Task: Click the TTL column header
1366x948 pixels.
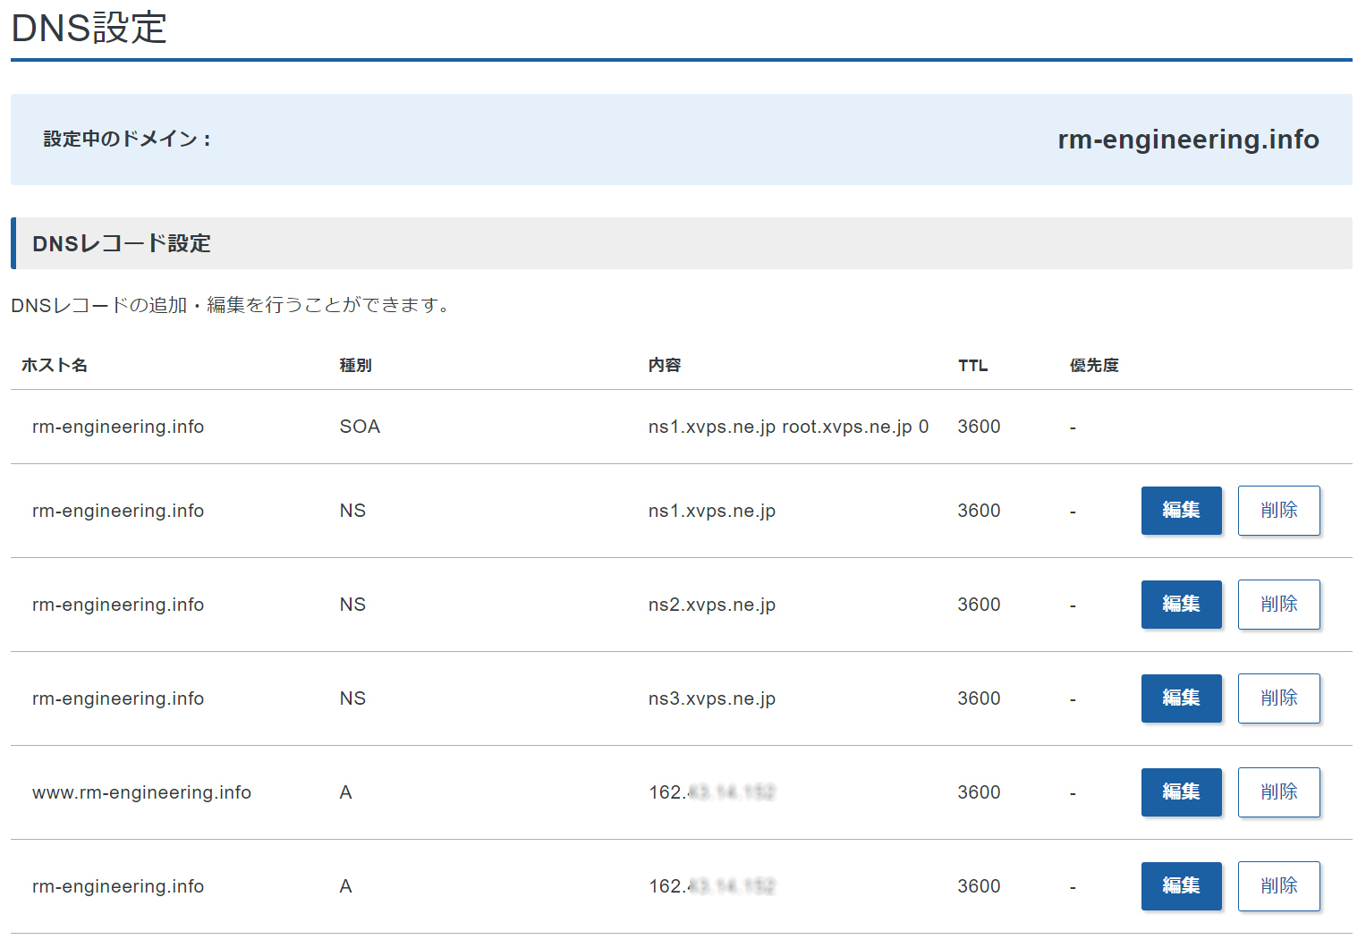Action: point(972,365)
